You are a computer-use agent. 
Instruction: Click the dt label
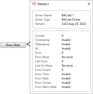coord(37,49)
